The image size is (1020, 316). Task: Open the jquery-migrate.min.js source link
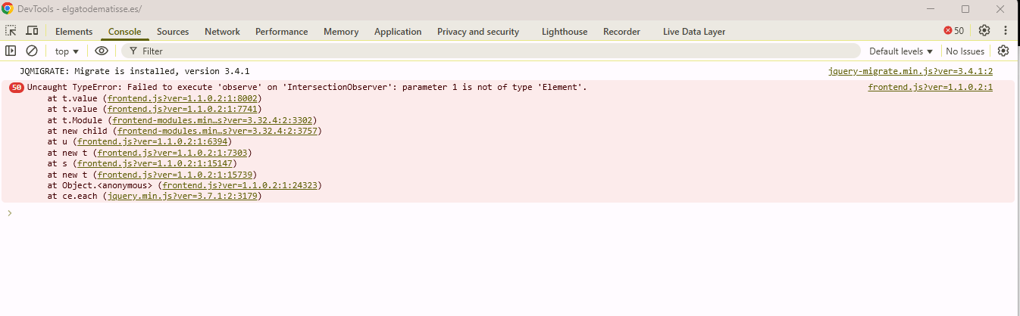(x=910, y=71)
